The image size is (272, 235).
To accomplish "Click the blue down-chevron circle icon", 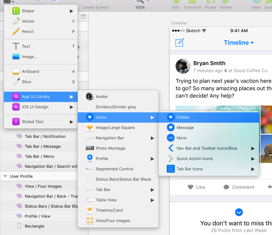I will [239, 212].
